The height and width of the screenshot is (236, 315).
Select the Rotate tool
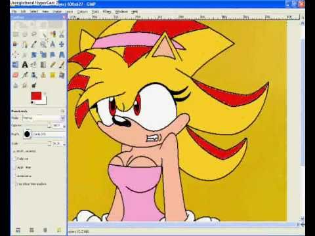(x=34, y=54)
